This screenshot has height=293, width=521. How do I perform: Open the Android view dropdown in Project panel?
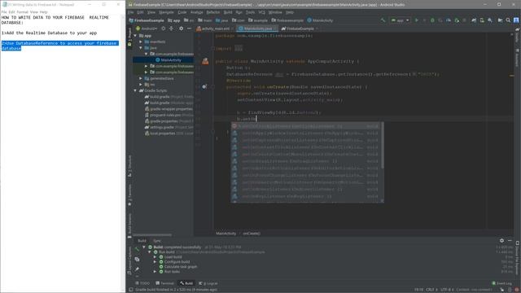(x=147, y=28)
